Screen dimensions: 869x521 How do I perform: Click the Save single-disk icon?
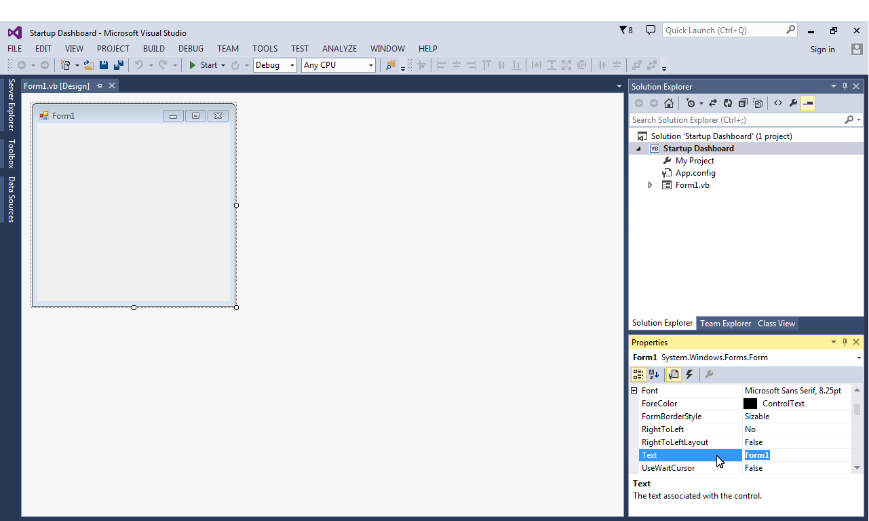click(104, 65)
